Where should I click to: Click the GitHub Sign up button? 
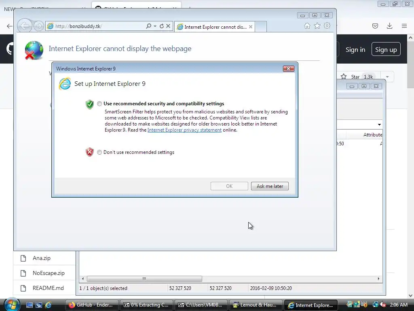(x=386, y=49)
